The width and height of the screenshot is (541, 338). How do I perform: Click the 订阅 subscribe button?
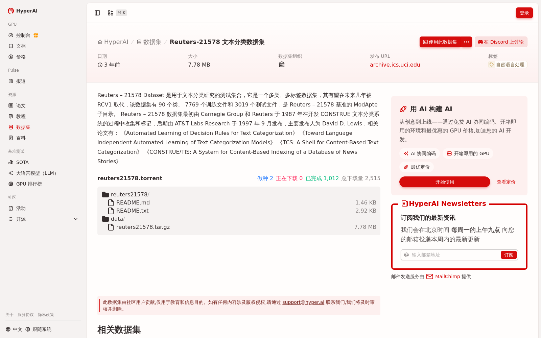[509, 255]
